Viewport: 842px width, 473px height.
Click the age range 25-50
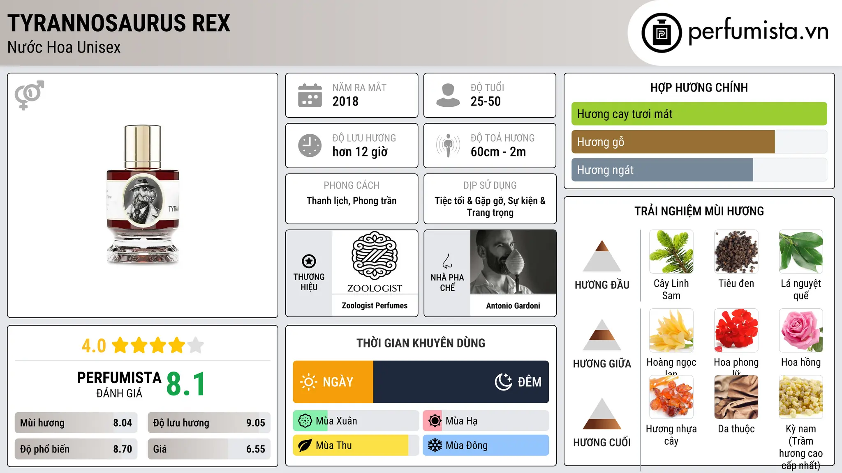point(486,101)
